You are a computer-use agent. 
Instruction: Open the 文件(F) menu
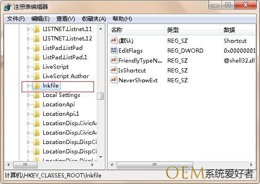pos(16,19)
